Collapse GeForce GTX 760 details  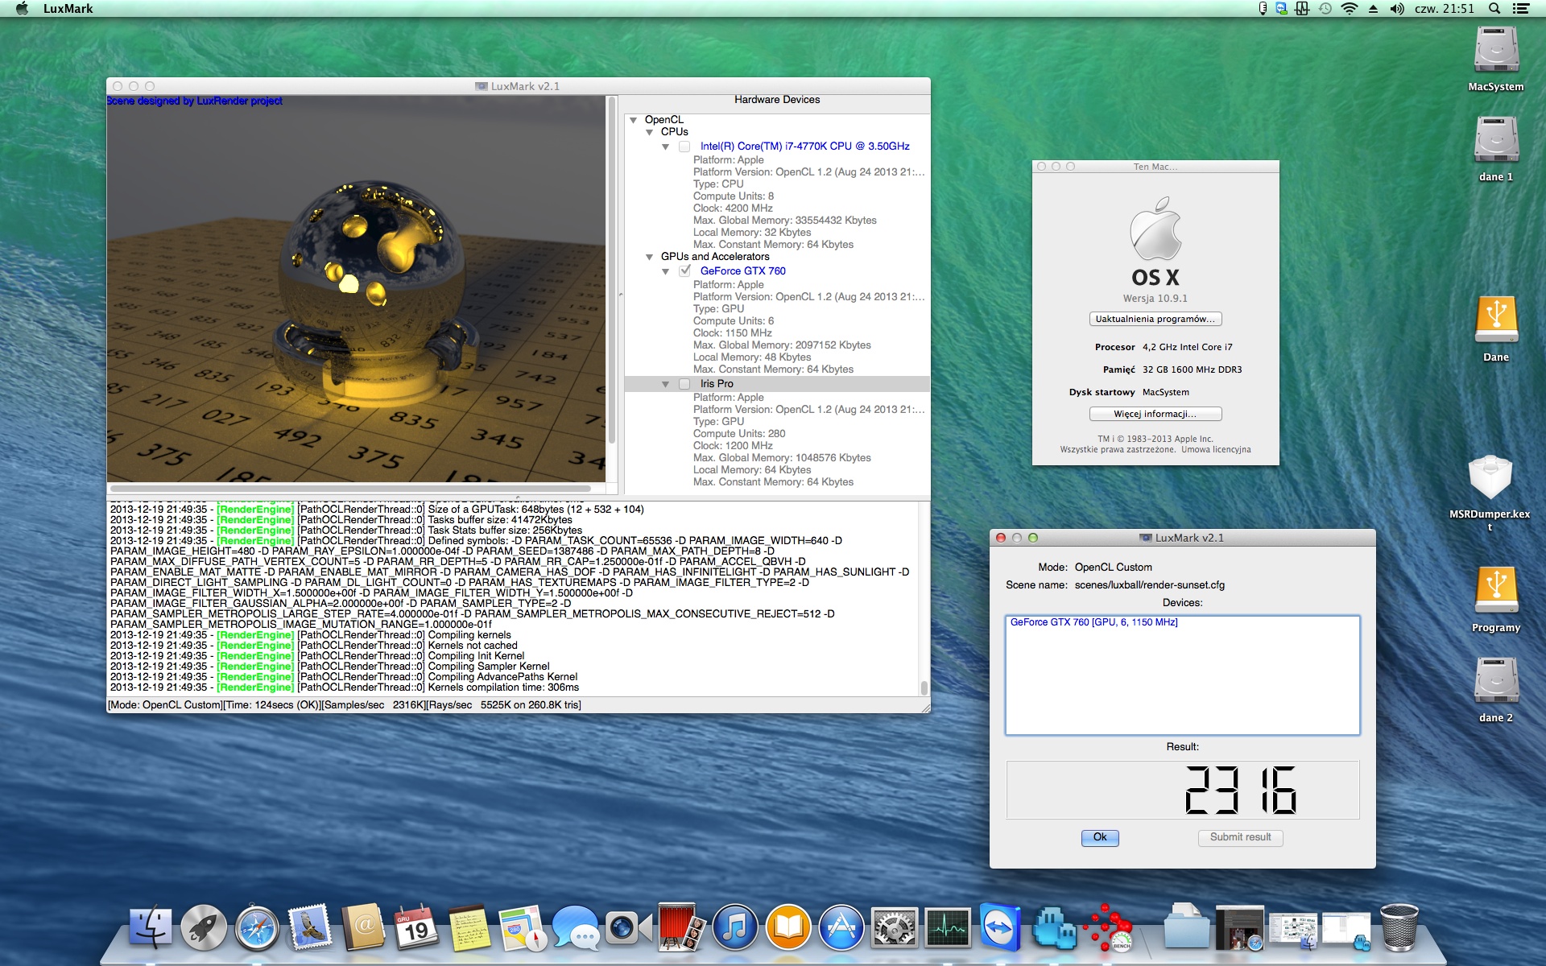666,271
